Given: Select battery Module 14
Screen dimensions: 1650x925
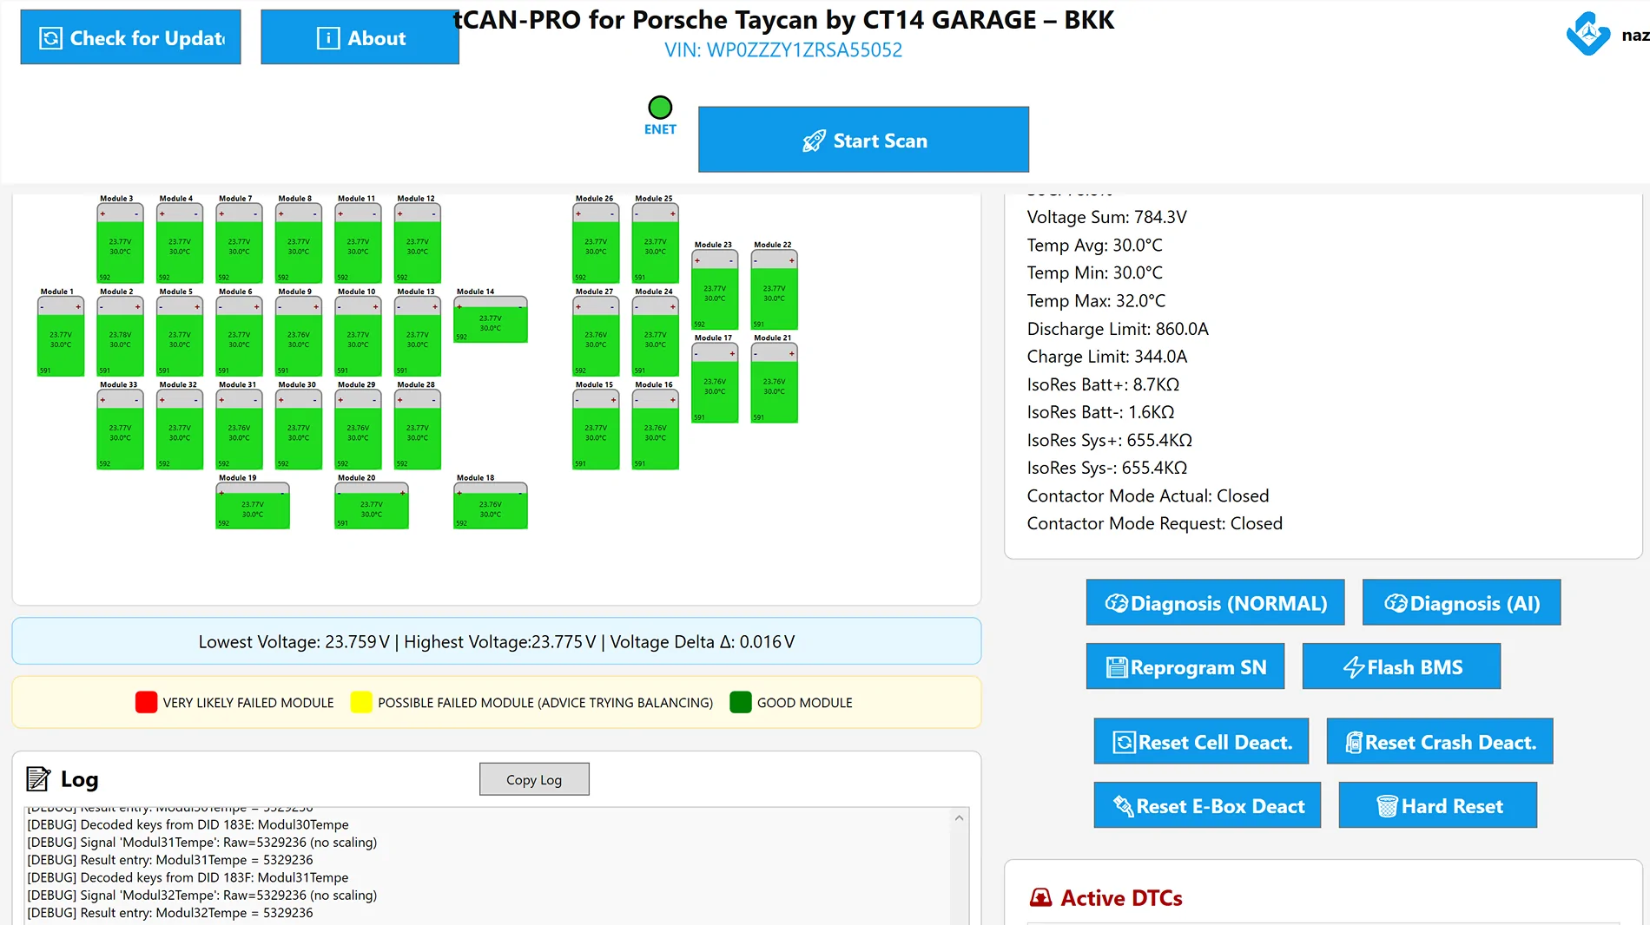Looking at the screenshot, I should (x=491, y=319).
